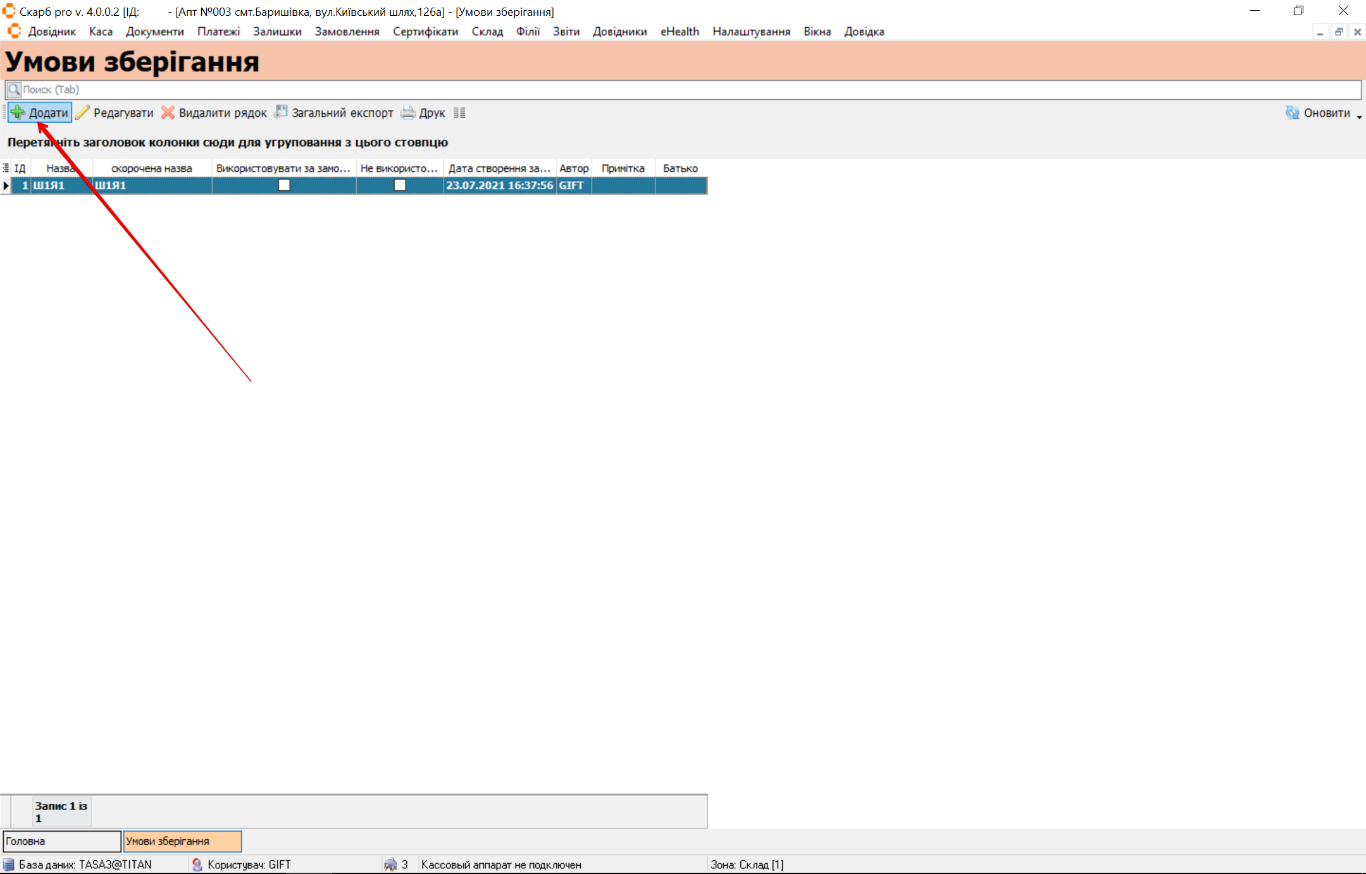The width and height of the screenshot is (1366, 874).
Task: Click the printer Друк icon
Action: (x=408, y=113)
